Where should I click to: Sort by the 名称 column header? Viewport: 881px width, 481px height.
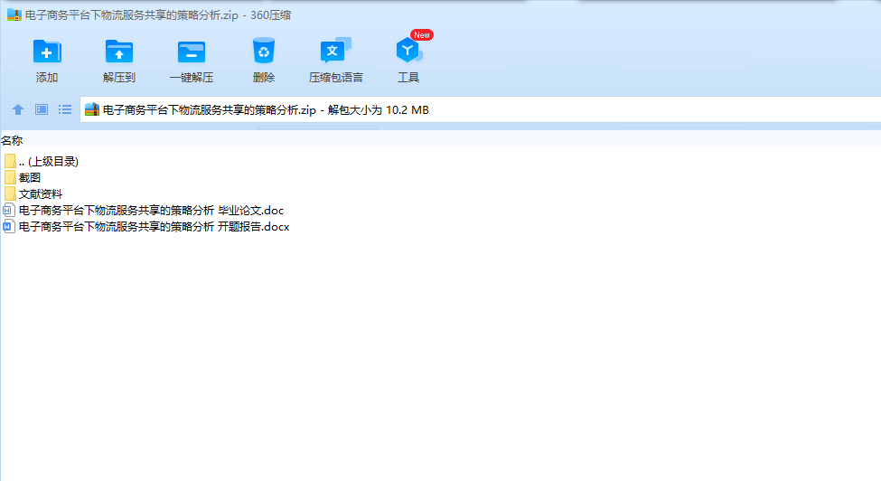click(12, 140)
